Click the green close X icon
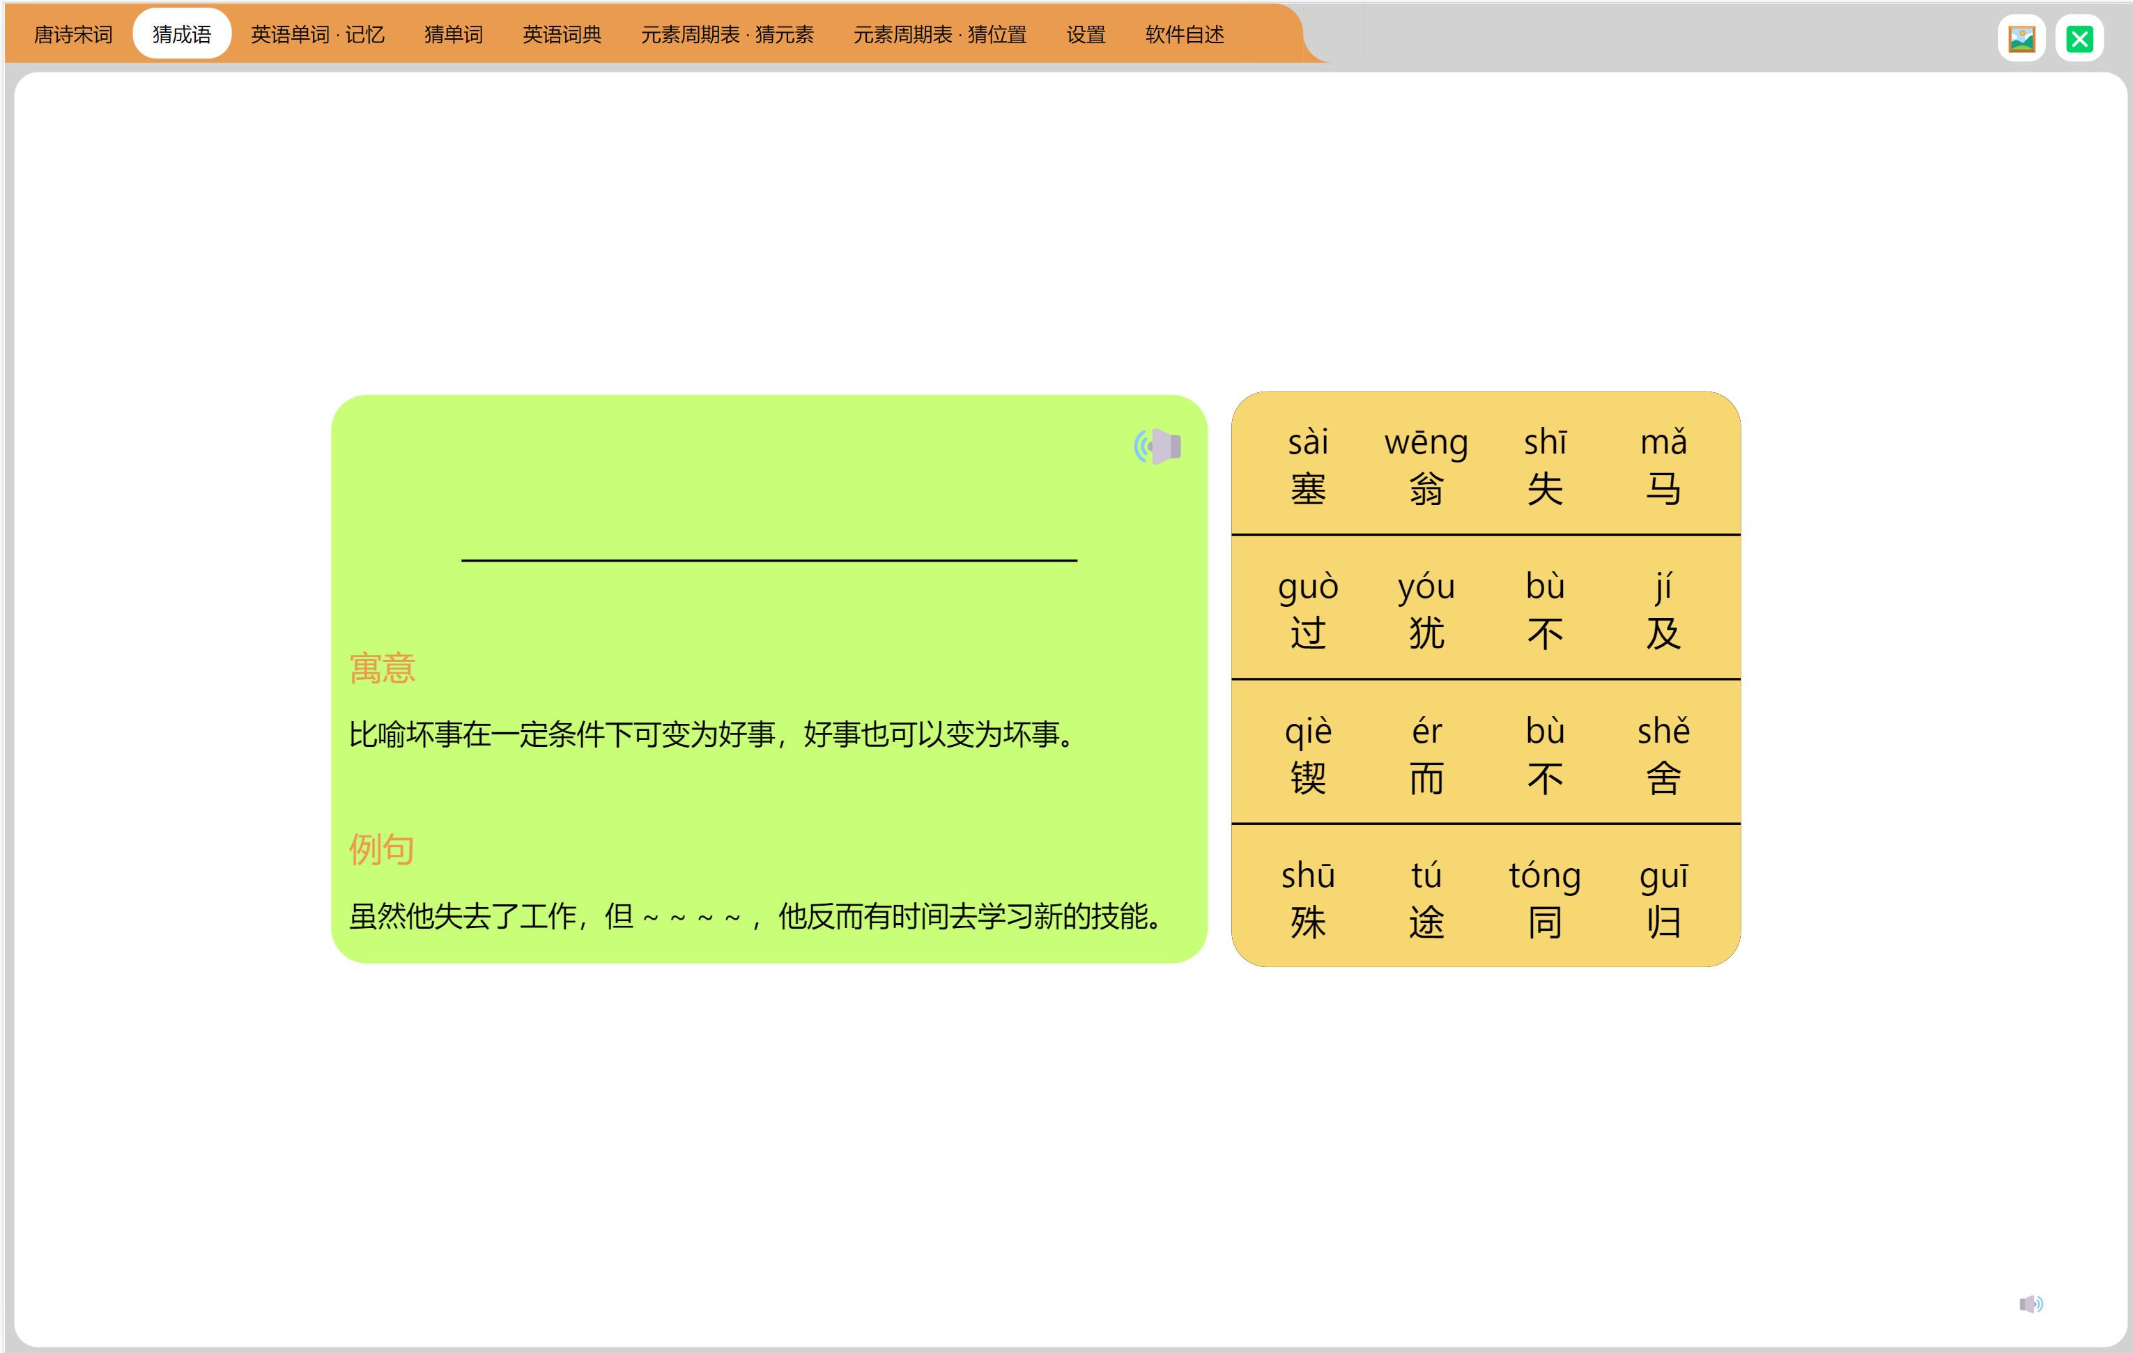This screenshot has width=2133, height=1353. click(x=2079, y=39)
